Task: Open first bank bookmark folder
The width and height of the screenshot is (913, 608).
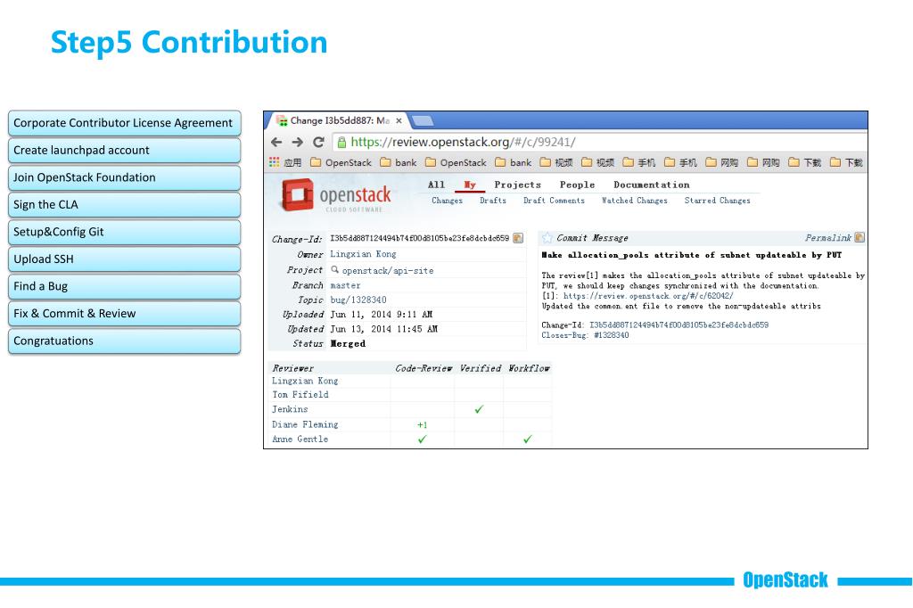Action: (x=399, y=162)
